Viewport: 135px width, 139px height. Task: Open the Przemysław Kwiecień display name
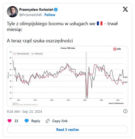(36, 9)
